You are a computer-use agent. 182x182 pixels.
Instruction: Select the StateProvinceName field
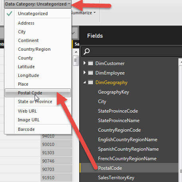(x=119, y=121)
